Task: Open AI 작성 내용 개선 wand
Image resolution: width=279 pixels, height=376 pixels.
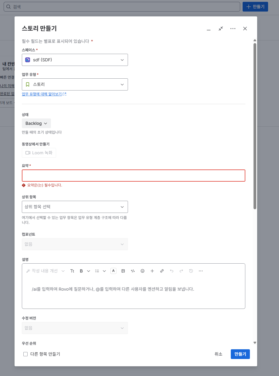Action: (x=28, y=271)
